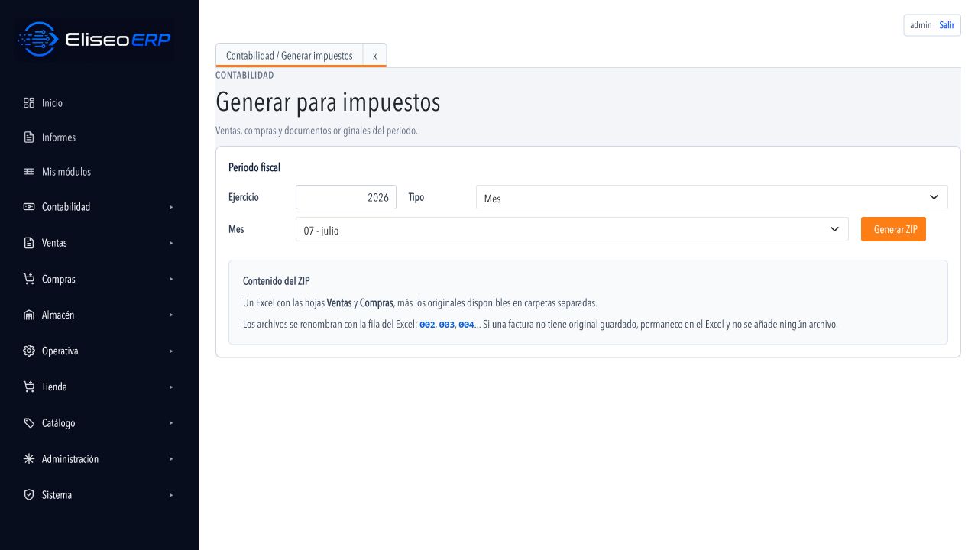Open Mis módulos in the sidebar

pos(99,172)
